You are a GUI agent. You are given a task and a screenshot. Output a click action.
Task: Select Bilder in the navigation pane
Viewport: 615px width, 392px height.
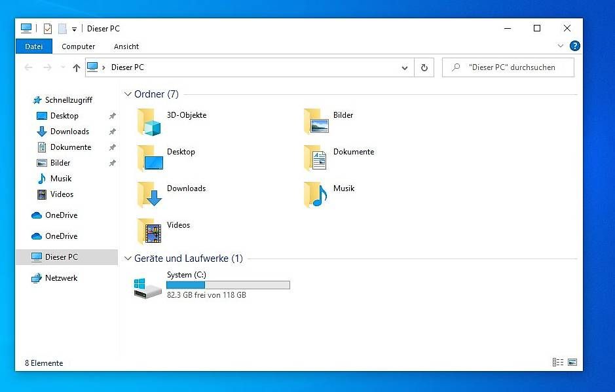(x=67, y=163)
